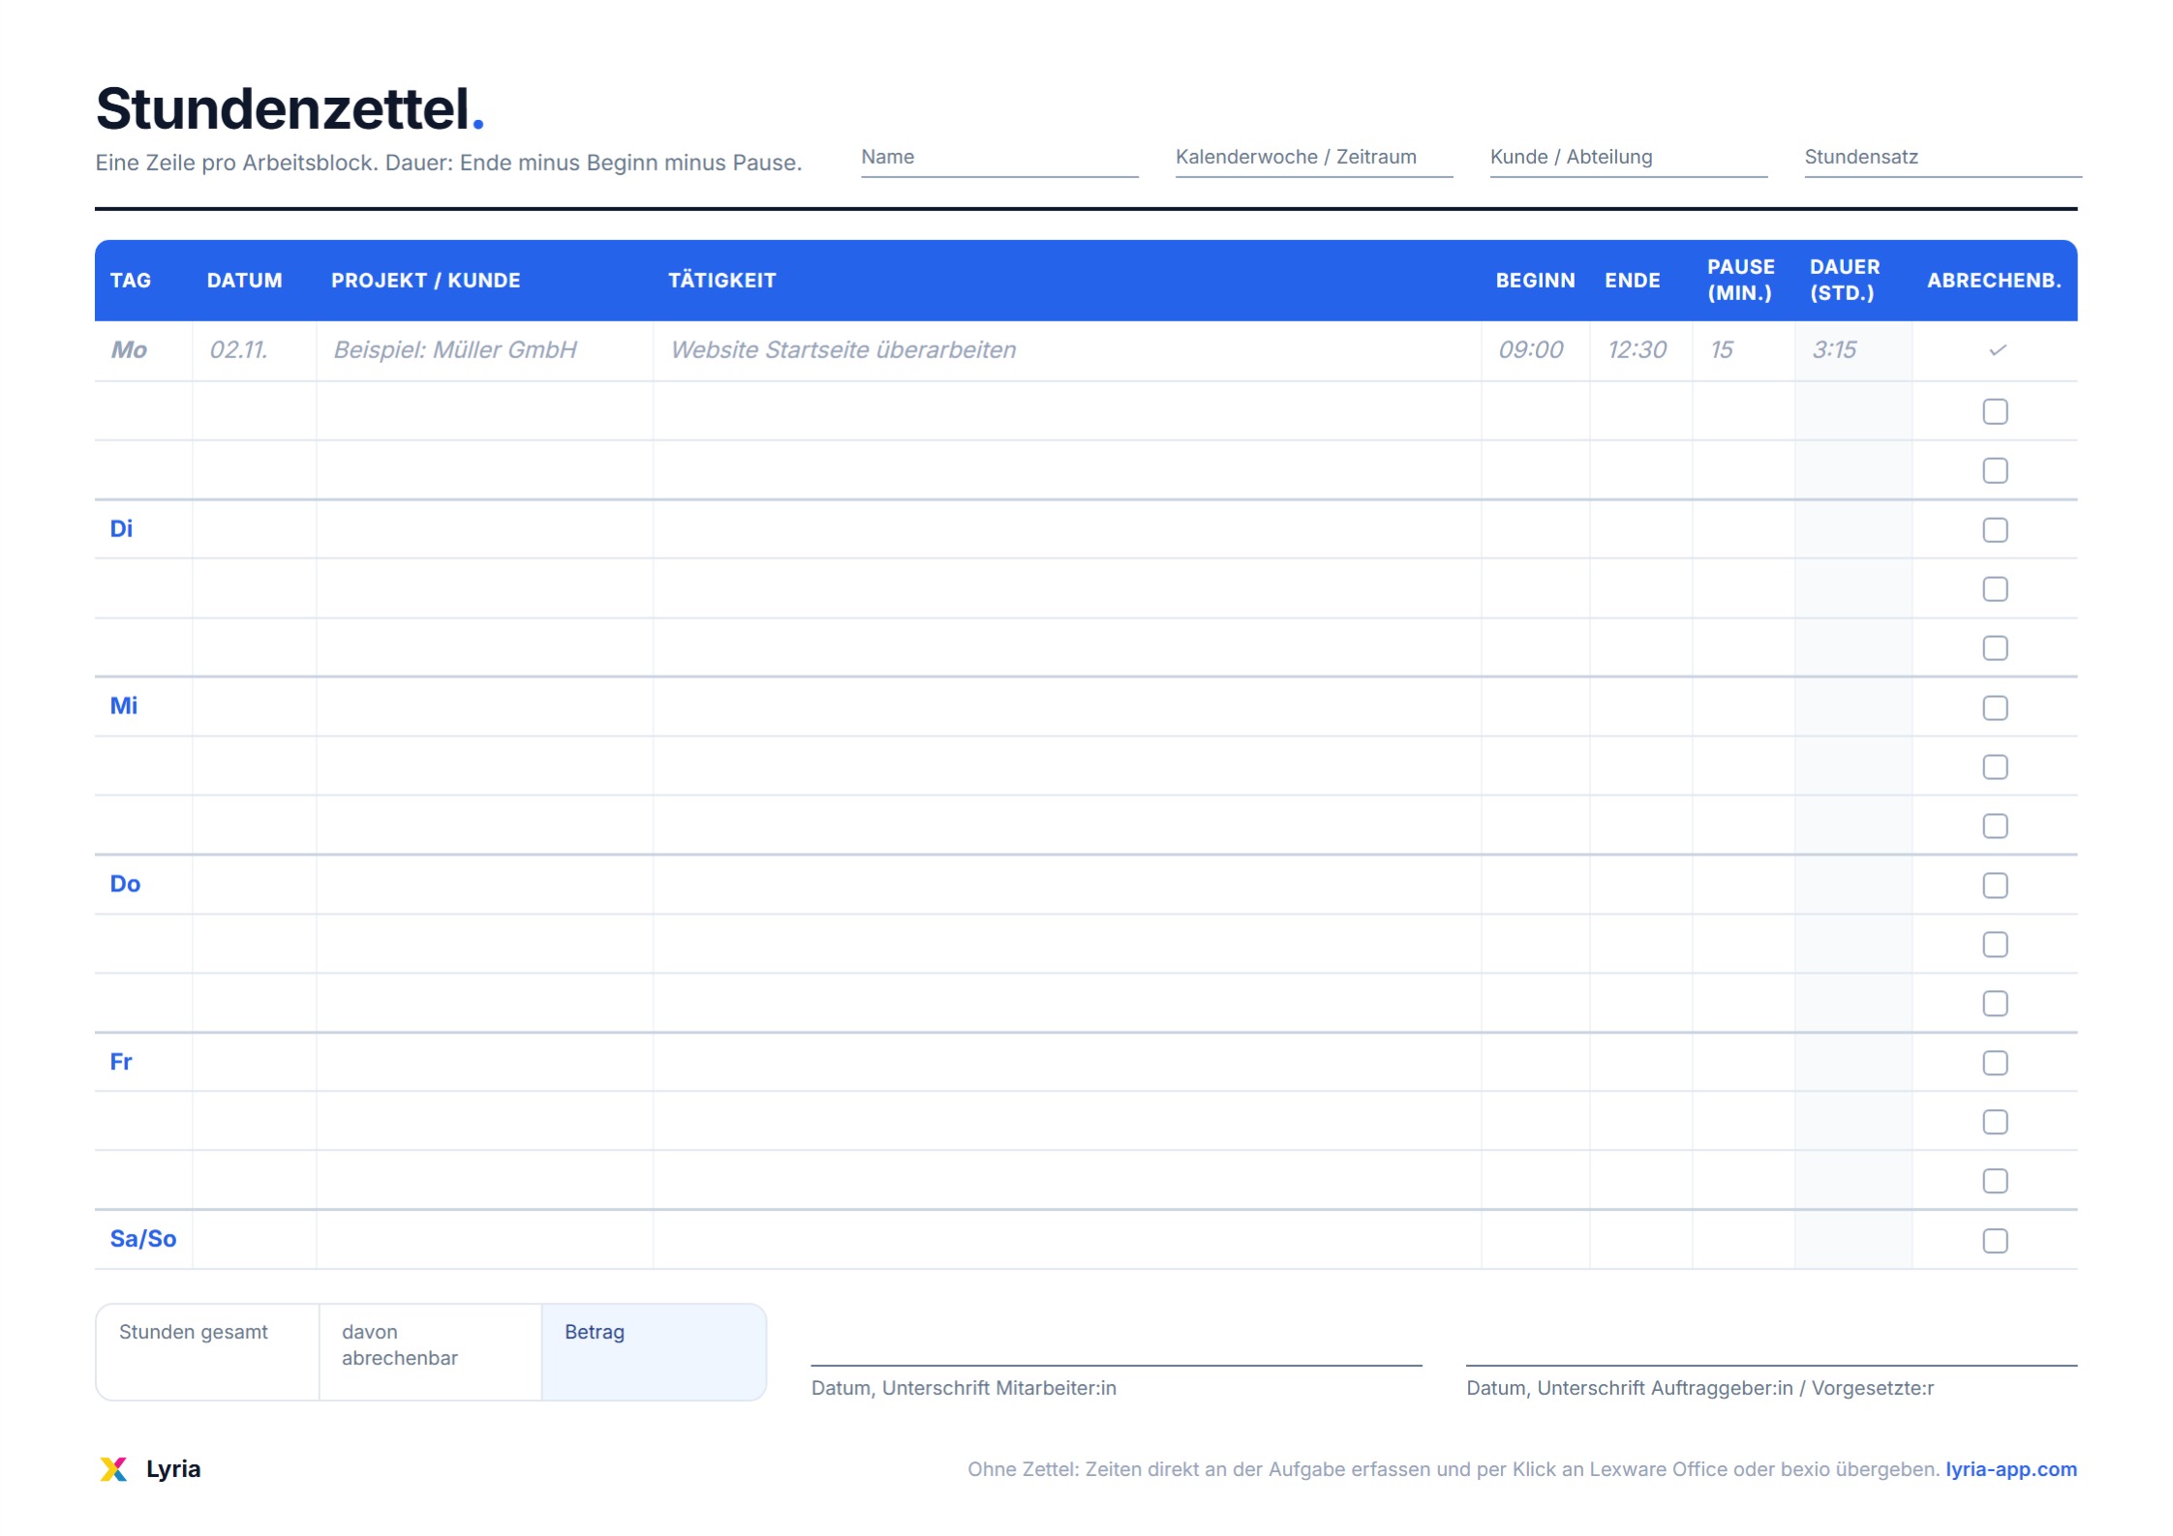Select the Stunden gesamt box
This screenshot has width=2173, height=1536.
click(x=207, y=1352)
